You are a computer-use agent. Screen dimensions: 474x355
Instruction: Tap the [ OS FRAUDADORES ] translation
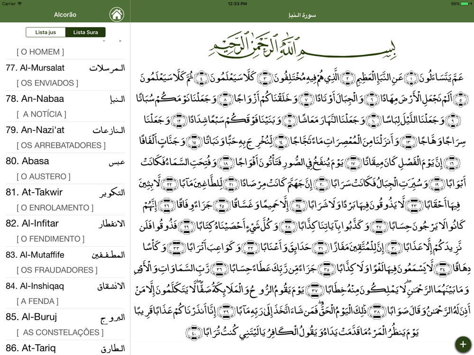pyautogui.click(x=57, y=270)
